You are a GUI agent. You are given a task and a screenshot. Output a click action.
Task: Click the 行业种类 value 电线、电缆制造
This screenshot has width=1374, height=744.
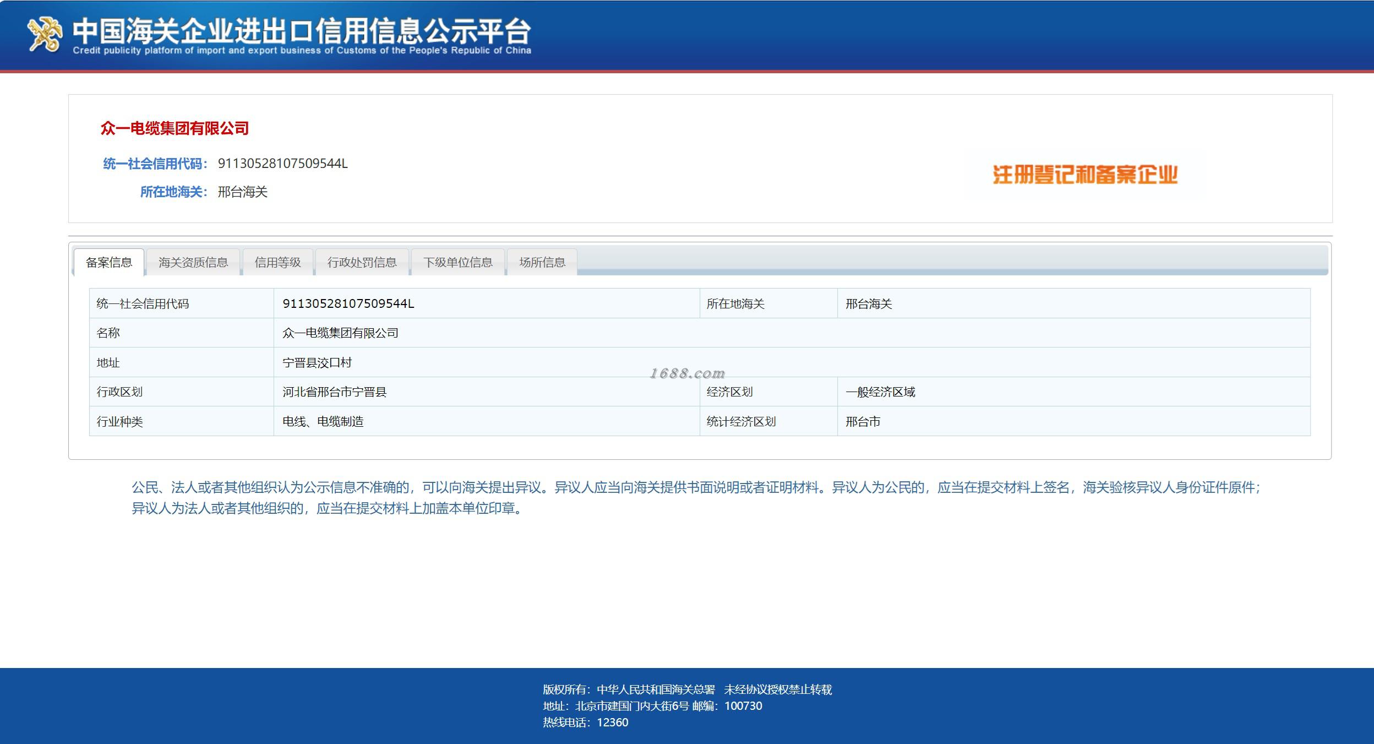[x=323, y=421]
